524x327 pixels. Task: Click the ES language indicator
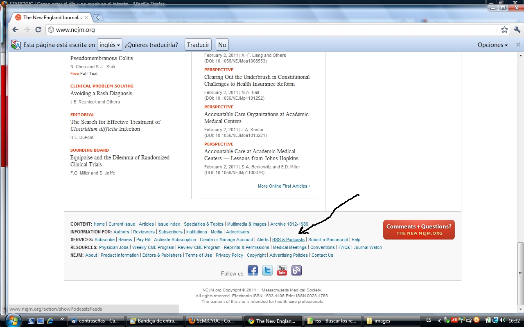tap(429, 320)
